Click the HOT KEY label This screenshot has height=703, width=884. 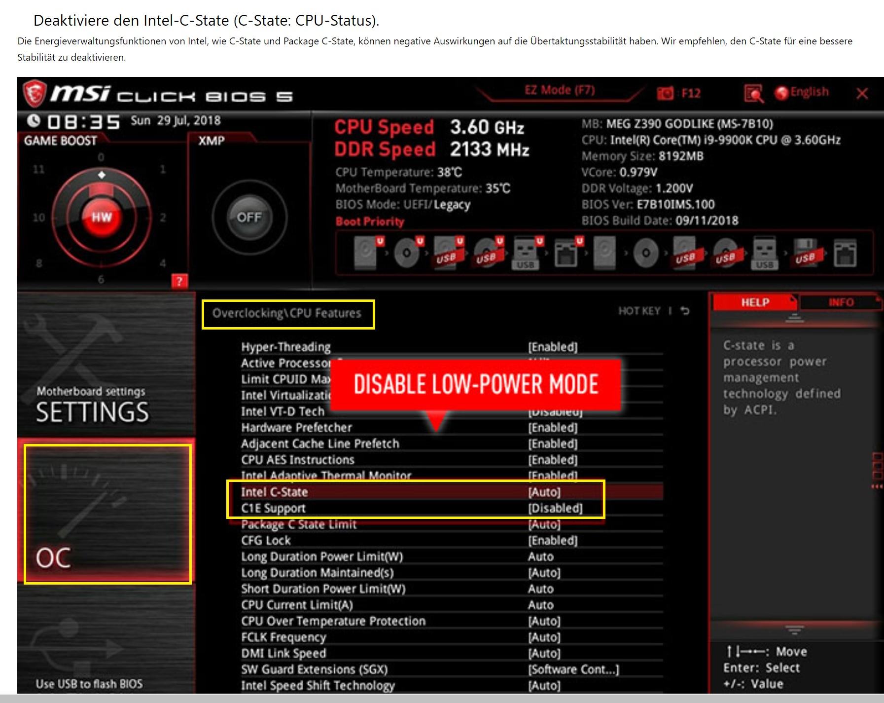click(639, 311)
